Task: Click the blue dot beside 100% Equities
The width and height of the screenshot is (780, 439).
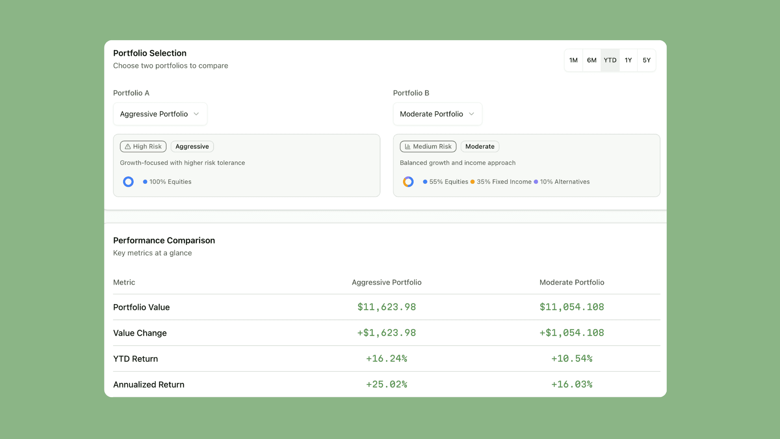Action: point(145,182)
